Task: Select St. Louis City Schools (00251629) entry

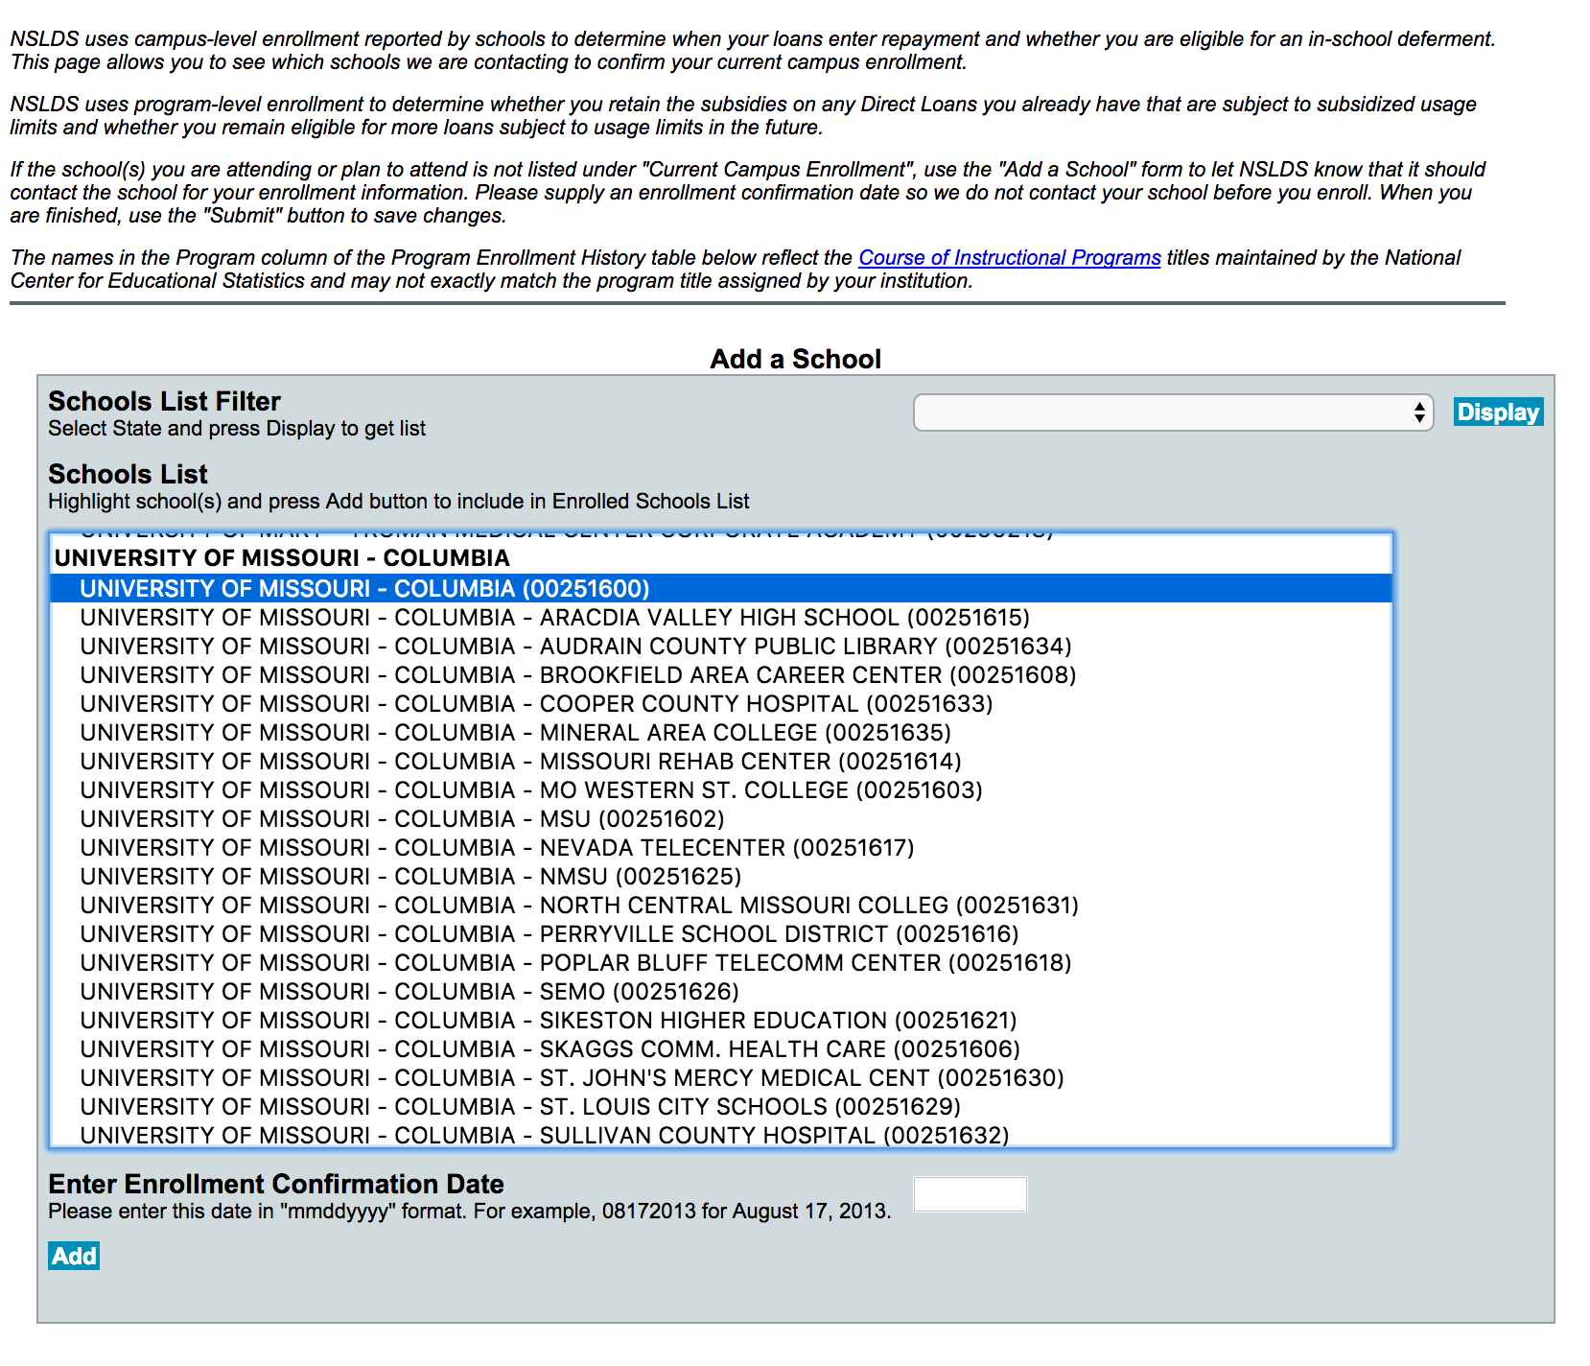Action: point(720,1106)
